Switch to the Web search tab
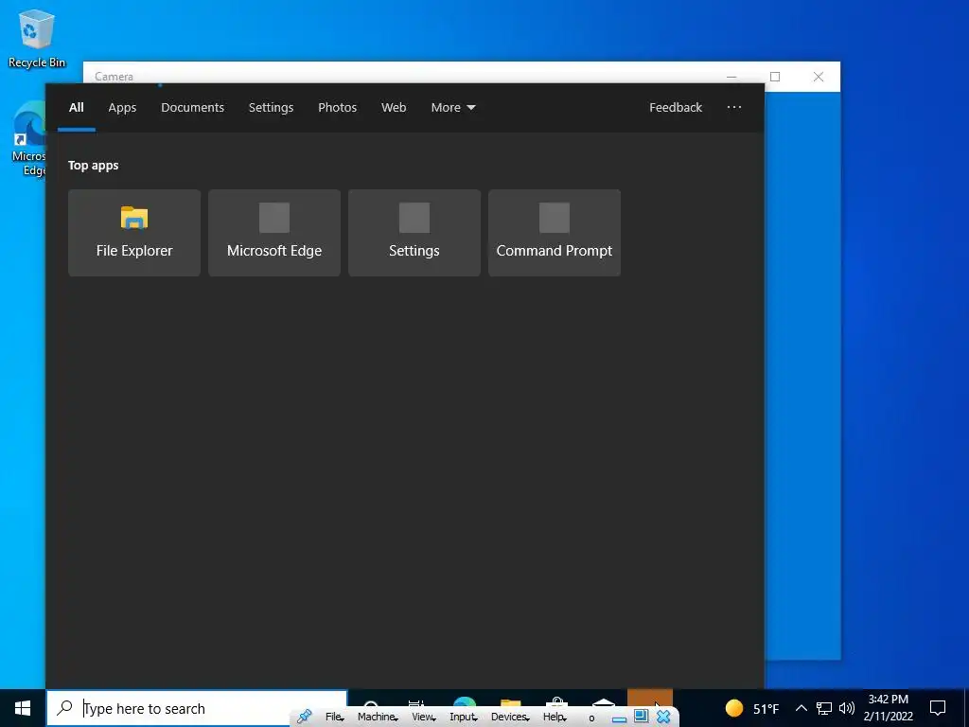Image resolution: width=969 pixels, height=727 pixels. pos(394,108)
